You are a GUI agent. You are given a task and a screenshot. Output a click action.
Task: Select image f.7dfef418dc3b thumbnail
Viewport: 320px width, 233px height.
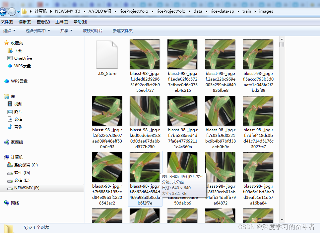click(x=258, y=111)
